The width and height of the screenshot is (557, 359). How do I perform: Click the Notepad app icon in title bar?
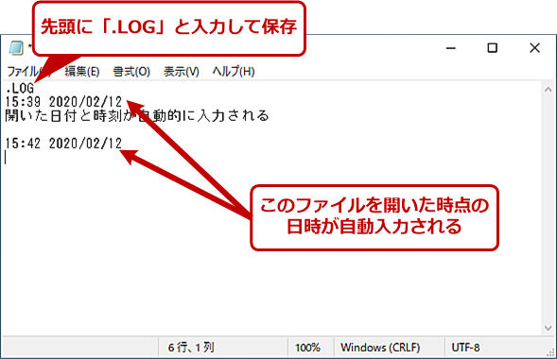coord(16,48)
